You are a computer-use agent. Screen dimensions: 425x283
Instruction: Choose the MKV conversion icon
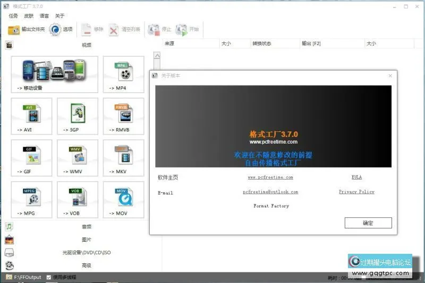coord(124,158)
